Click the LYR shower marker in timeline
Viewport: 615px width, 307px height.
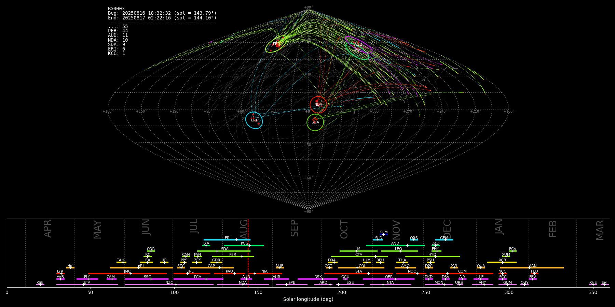pyautogui.click(x=60, y=274)
